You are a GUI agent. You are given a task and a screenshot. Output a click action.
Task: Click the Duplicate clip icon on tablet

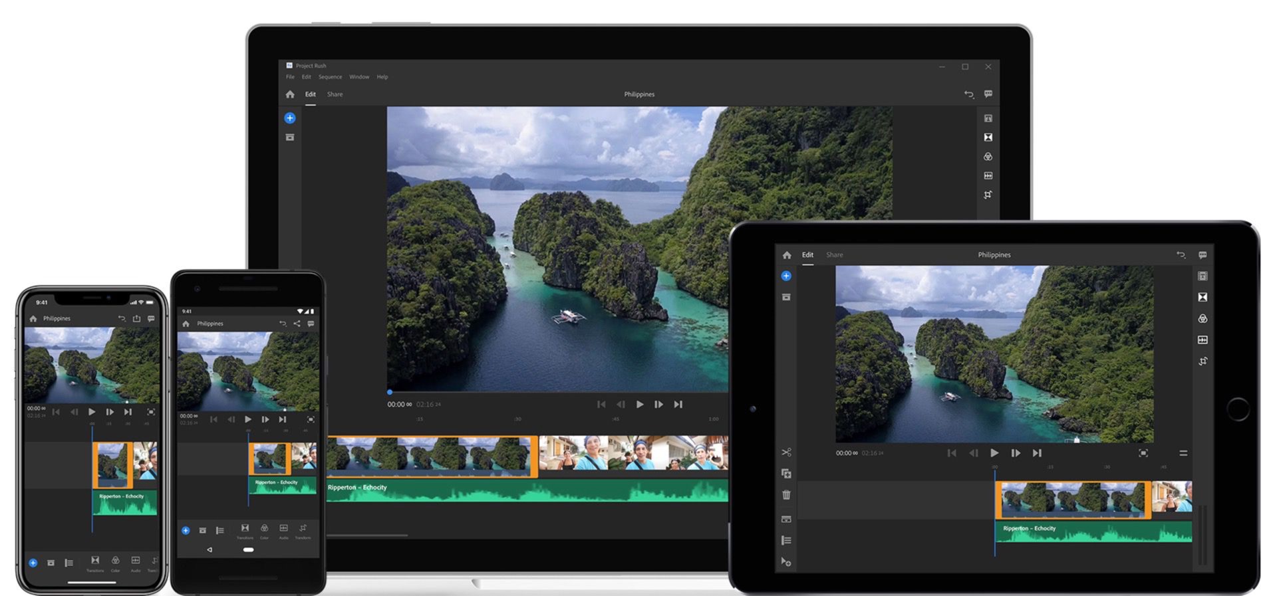(x=786, y=474)
